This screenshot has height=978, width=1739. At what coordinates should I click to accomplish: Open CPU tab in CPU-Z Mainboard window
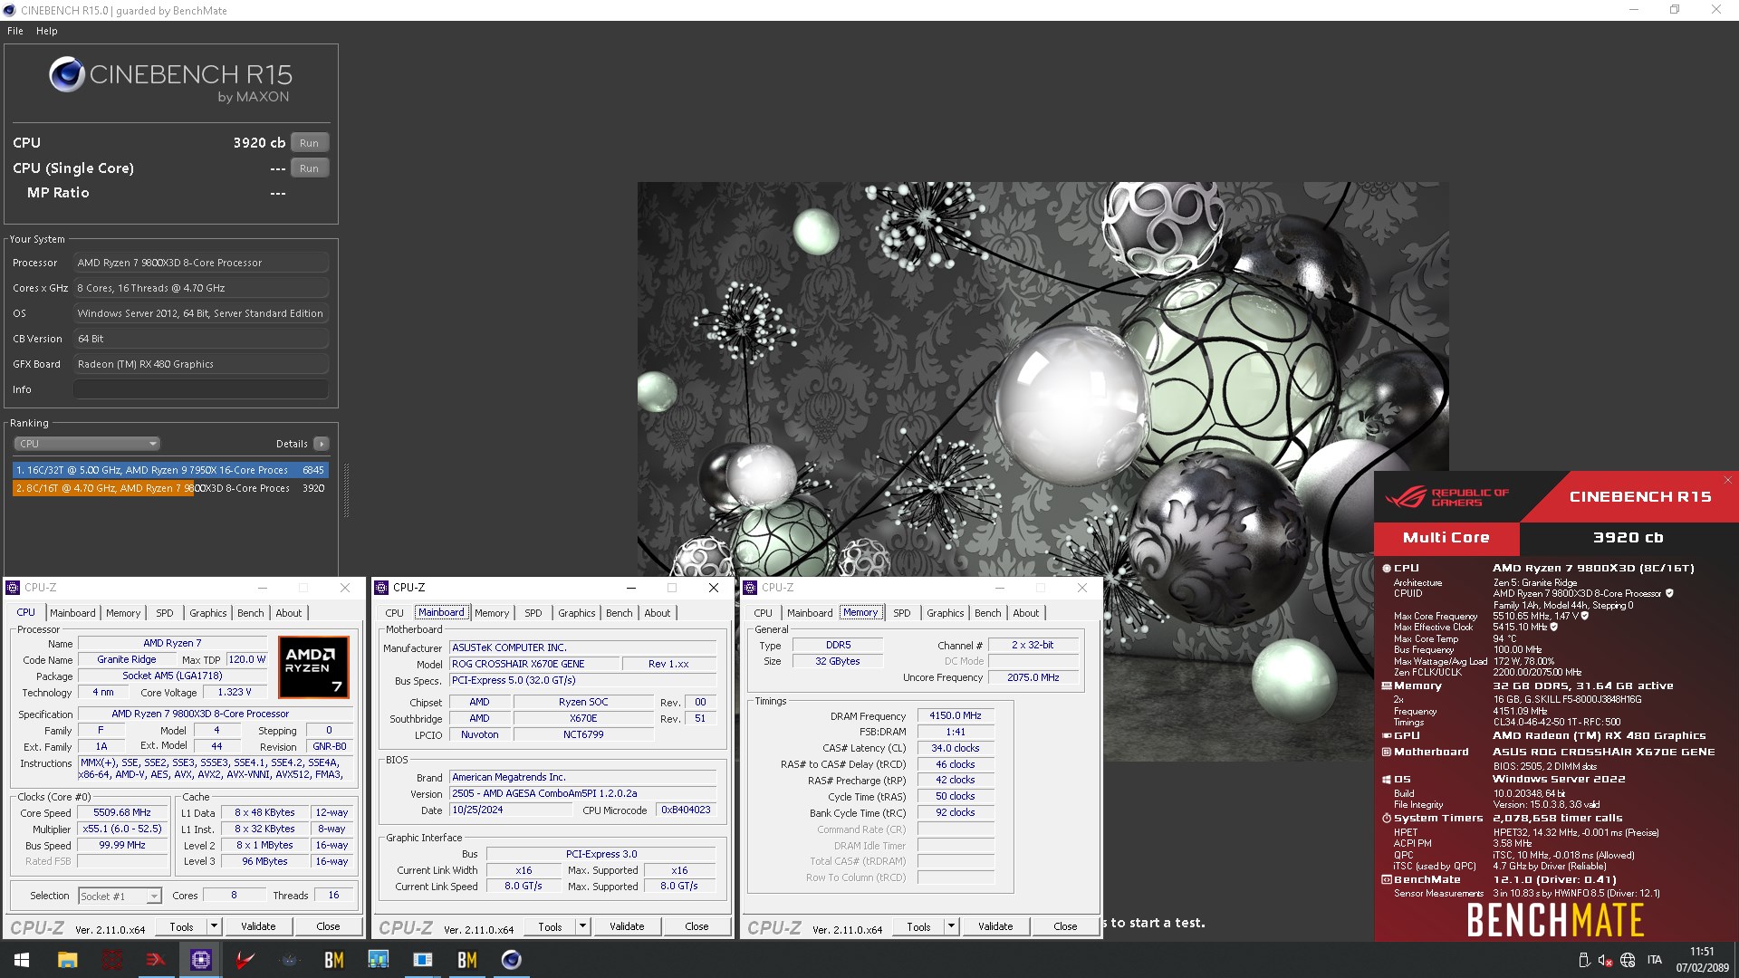coord(395,613)
